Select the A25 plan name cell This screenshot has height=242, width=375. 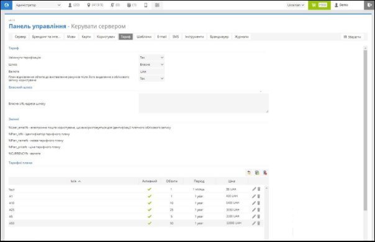coord(11,210)
